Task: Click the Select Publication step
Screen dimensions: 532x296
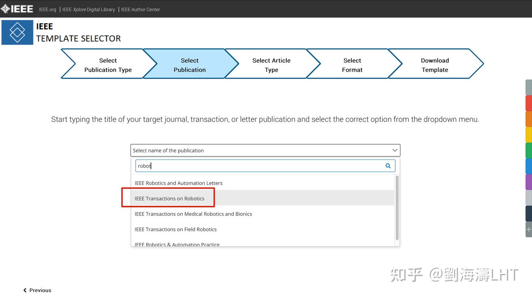Action: point(190,65)
